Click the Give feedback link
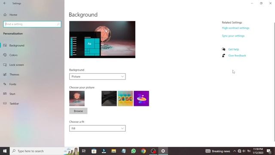Image resolution: width=275 pixels, height=155 pixels. coord(237,56)
